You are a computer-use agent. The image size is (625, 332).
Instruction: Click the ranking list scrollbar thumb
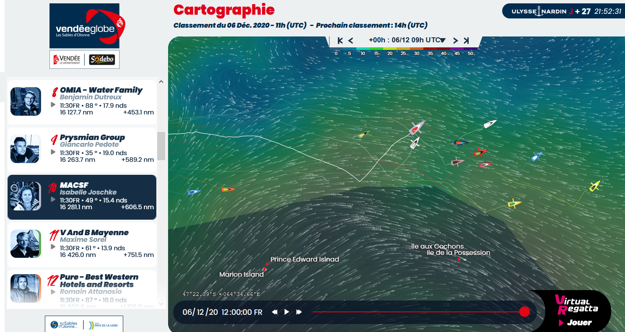[x=161, y=146]
